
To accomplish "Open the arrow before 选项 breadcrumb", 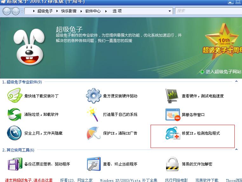I will point(106,11).
